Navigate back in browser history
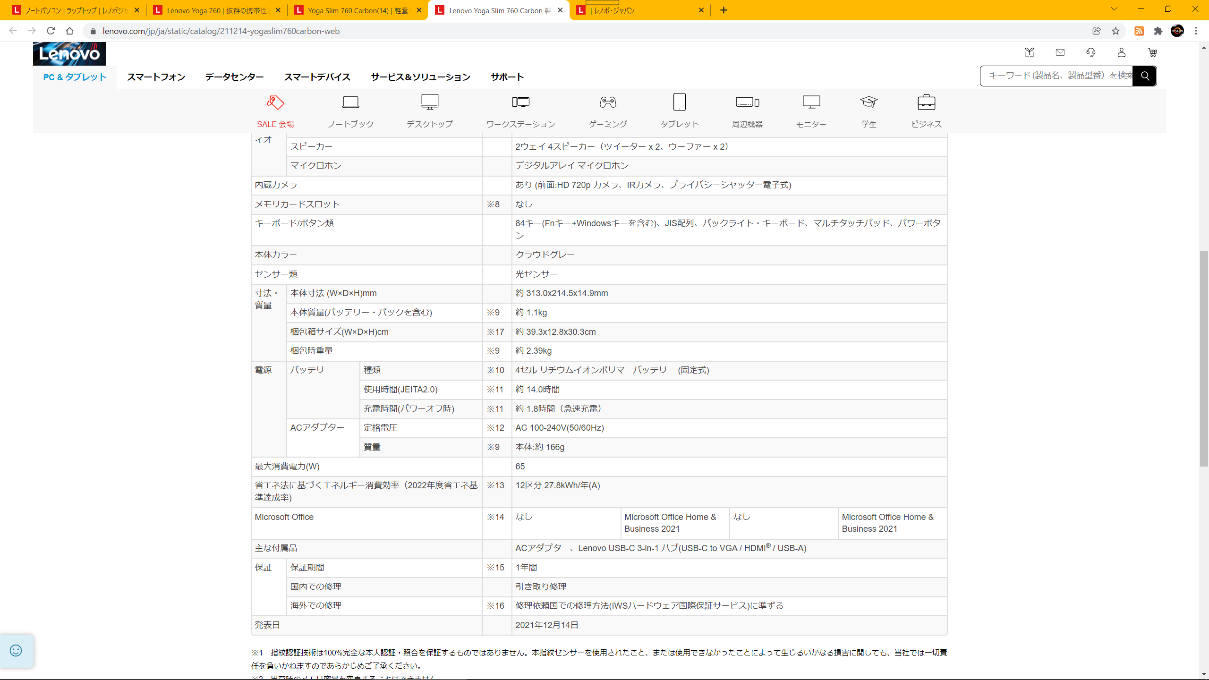1209x680 pixels. tap(13, 31)
